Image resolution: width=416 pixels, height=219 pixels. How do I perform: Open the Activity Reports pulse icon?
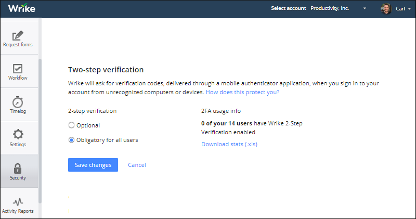18,202
